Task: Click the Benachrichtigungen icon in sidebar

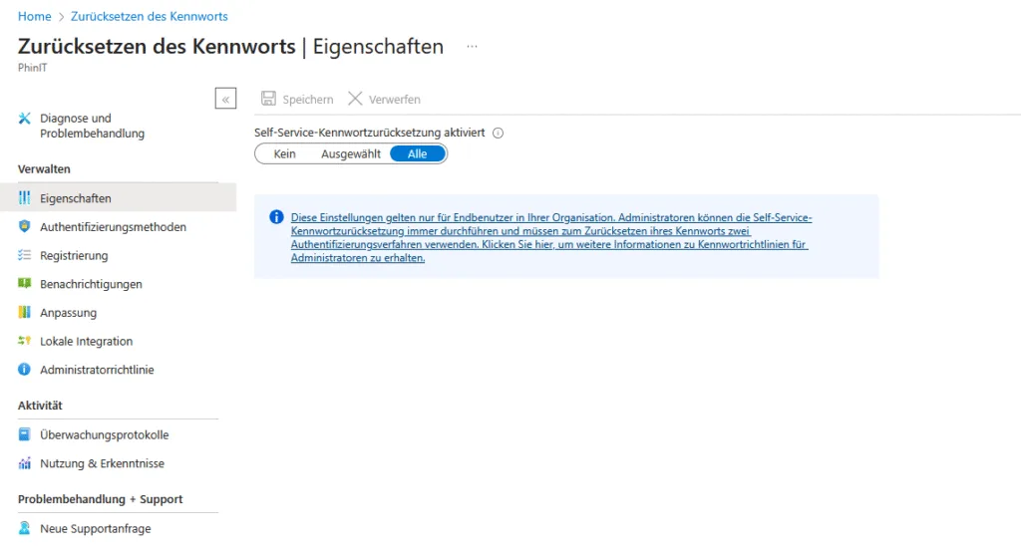Action: tap(25, 284)
